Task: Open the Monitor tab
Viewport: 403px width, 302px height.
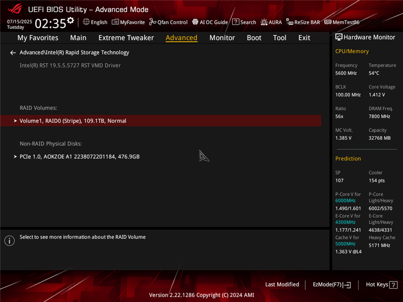Action: tap(222, 38)
